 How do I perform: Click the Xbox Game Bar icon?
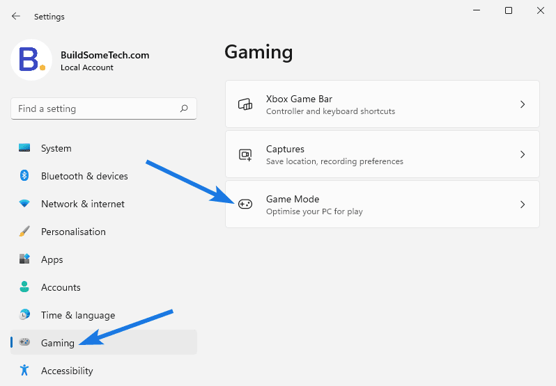[x=245, y=104]
